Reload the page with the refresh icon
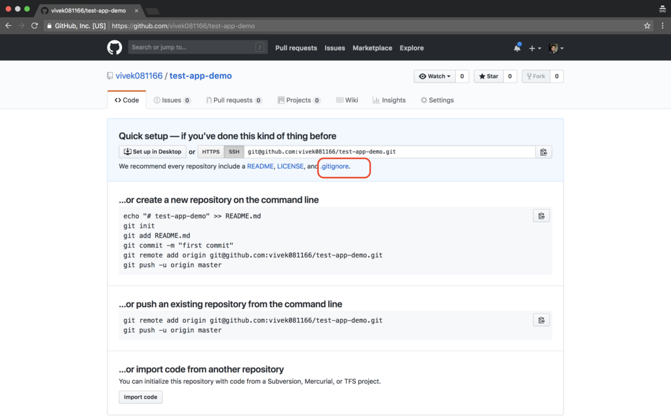 coord(35,26)
